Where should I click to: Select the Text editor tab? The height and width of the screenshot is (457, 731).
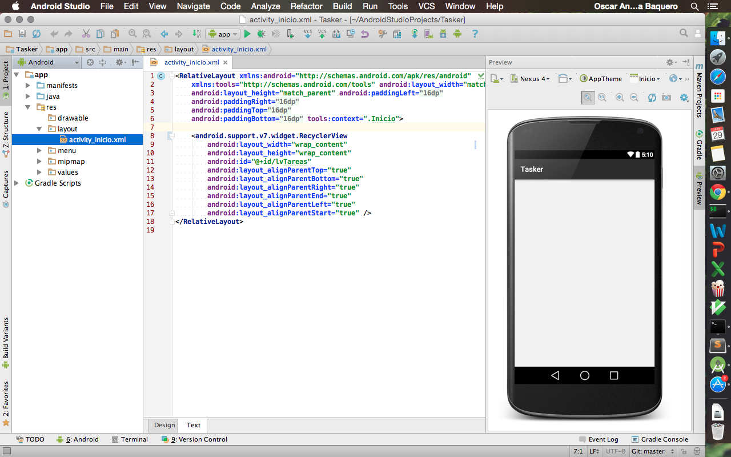pyautogui.click(x=194, y=425)
